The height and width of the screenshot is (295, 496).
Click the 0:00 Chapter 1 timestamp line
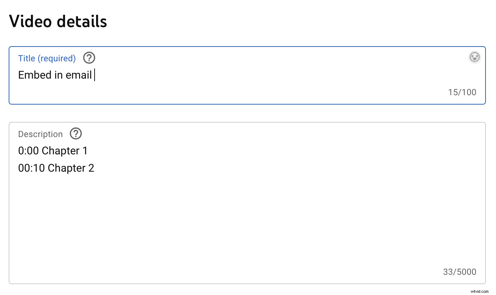(x=53, y=151)
